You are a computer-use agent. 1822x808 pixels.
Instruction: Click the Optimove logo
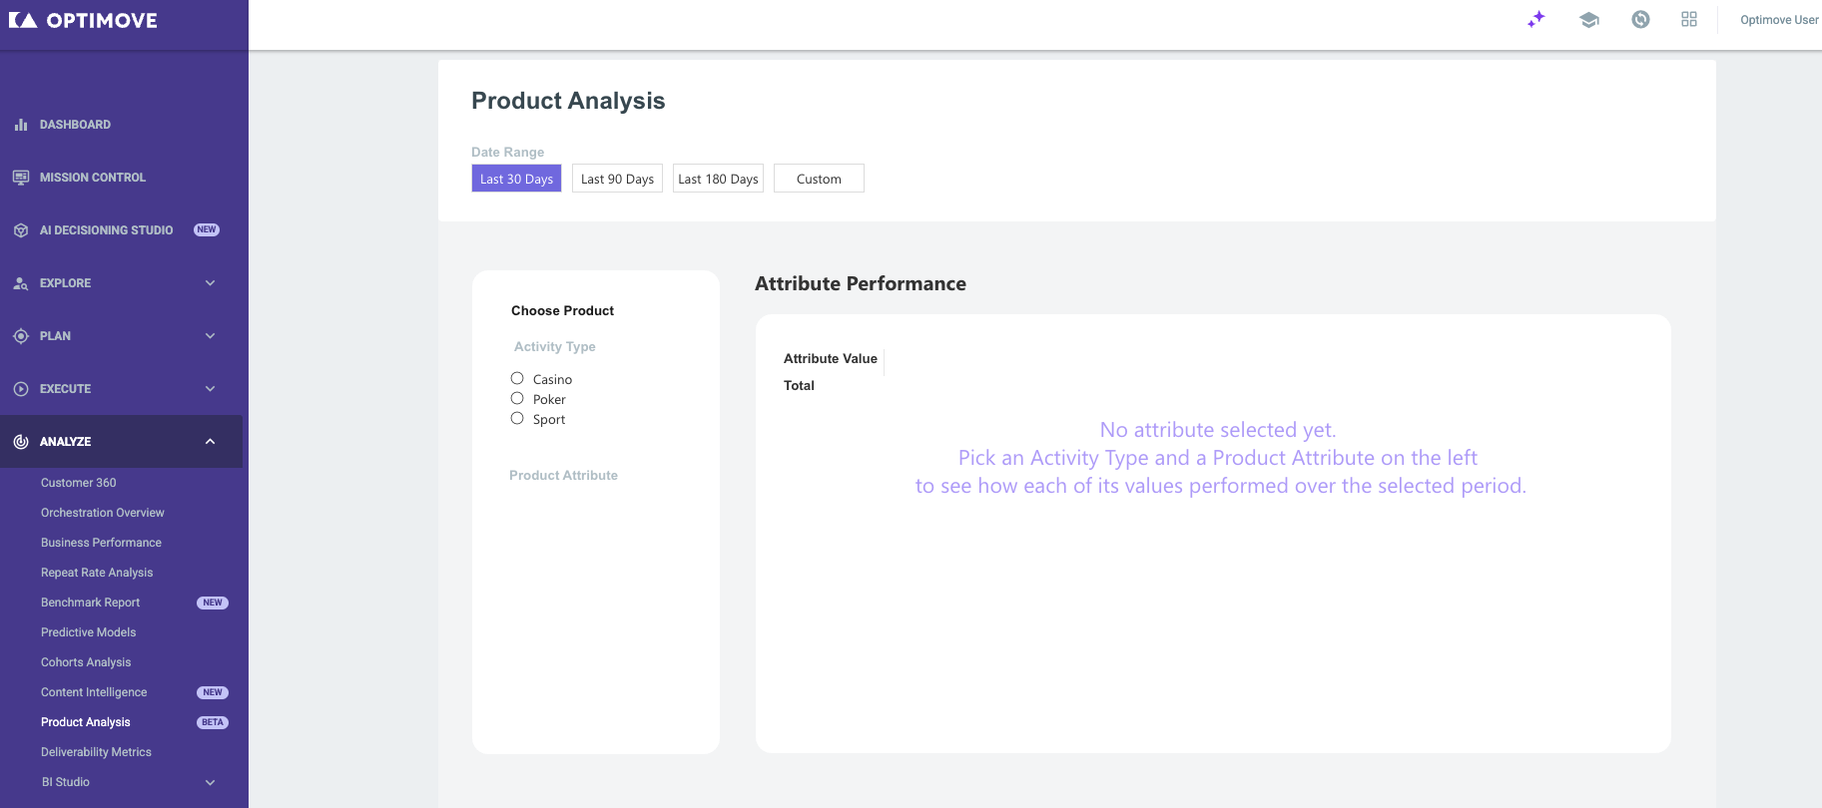(x=83, y=20)
